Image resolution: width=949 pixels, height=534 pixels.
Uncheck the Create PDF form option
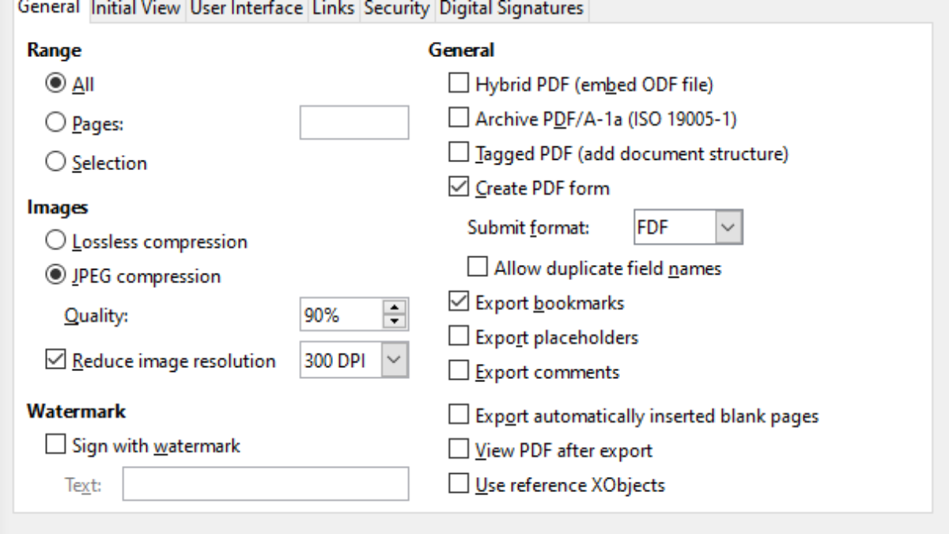pyautogui.click(x=459, y=187)
